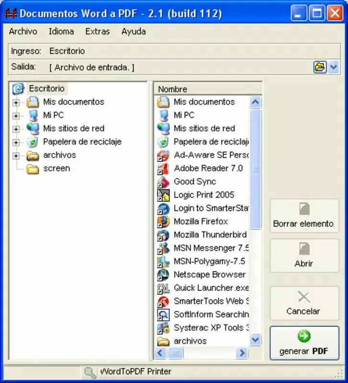Expand Mis documentos tree node

point(16,102)
